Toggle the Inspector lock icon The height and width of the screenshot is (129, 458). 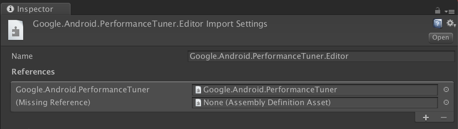tap(438, 11)
